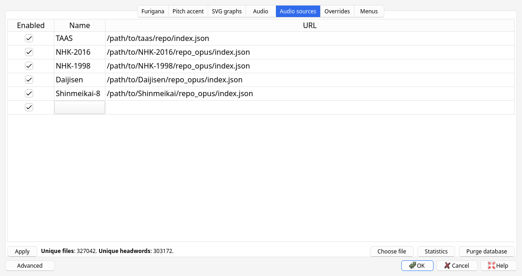Image resolution: width=522 pixels, height=276 pixels.
Task: Toggle the NHK-1998 enabled checkbox
Action: coord(29,66)
